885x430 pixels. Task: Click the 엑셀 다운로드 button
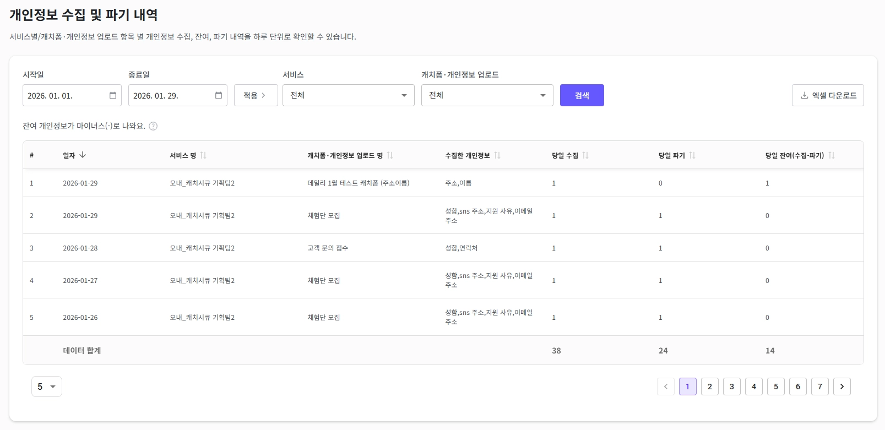828,95
